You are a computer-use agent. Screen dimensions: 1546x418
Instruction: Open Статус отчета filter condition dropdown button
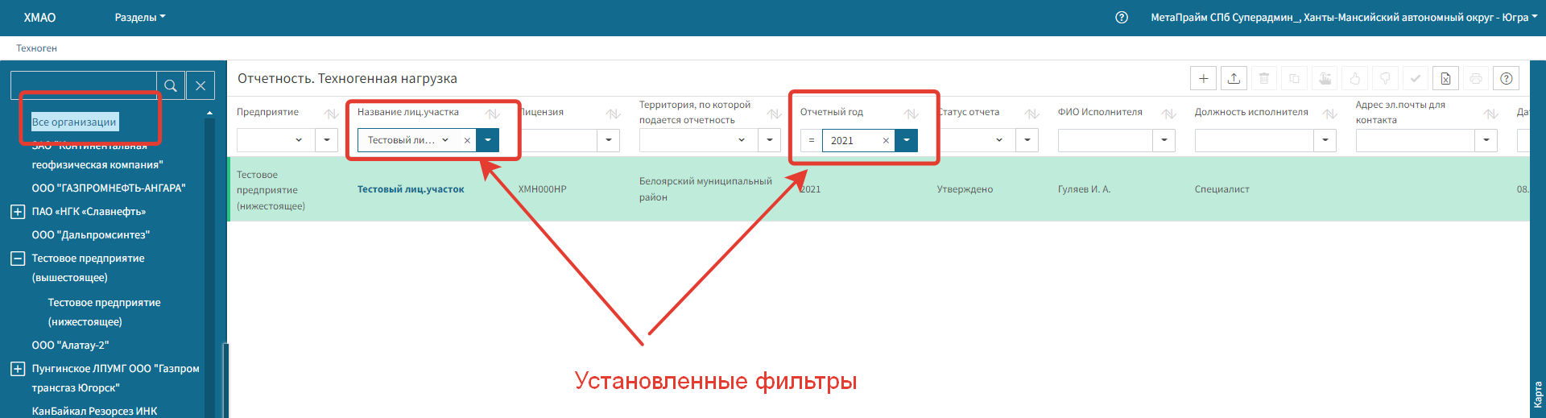(1027, 140)
